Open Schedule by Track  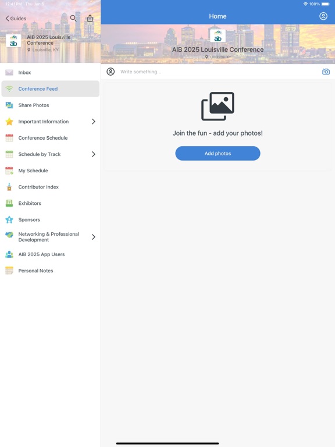(51, 154)
